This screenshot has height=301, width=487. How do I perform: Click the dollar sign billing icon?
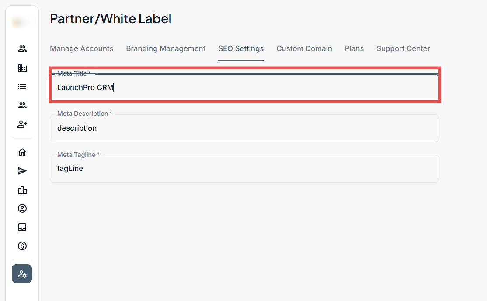(22, 246)
